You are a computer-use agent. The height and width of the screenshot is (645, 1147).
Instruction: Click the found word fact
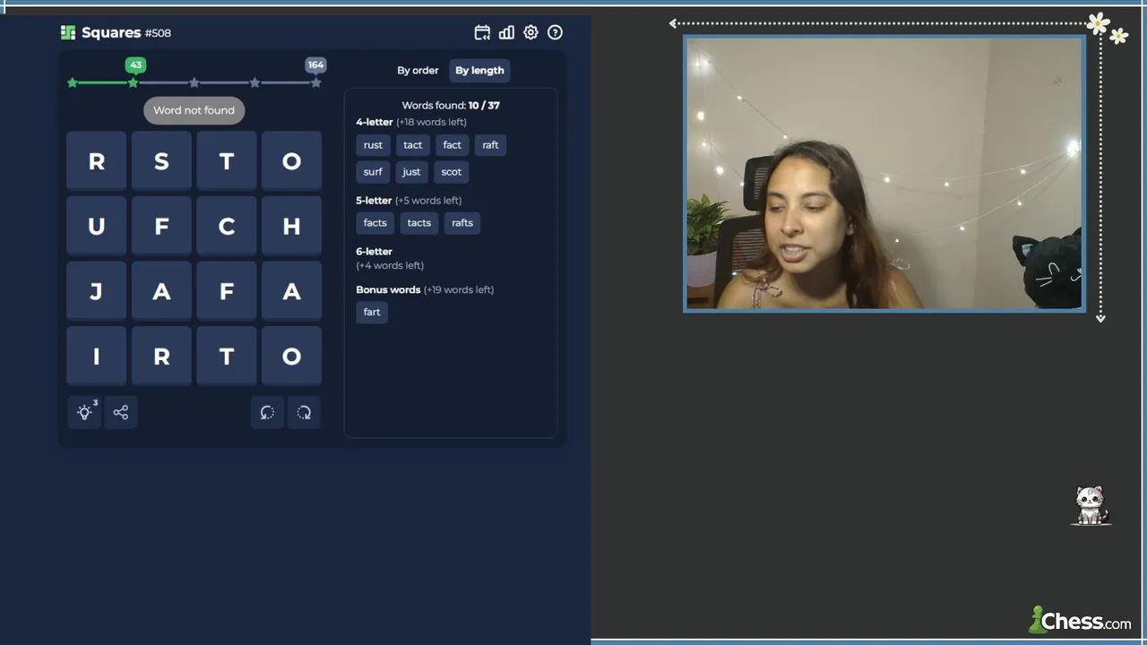[x=452, y=145]
